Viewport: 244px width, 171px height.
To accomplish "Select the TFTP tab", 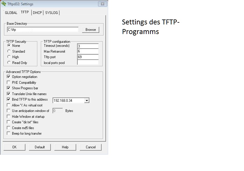I will (25, 12).
